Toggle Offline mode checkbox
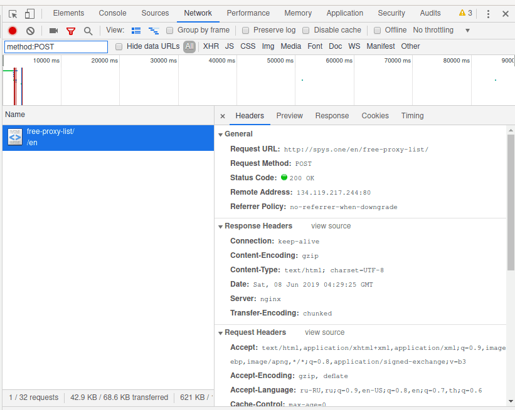This screenshot has width=515, height=410. tap(377, 30)
